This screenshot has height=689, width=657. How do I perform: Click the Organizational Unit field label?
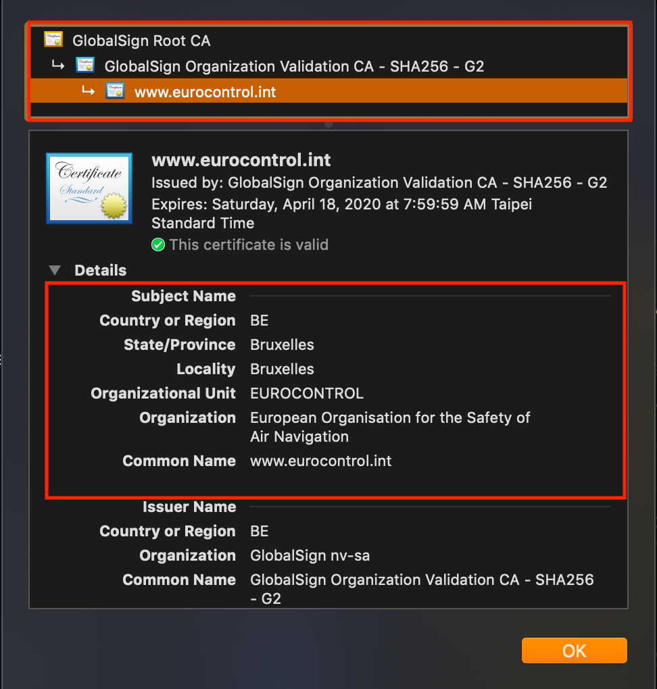163,393
